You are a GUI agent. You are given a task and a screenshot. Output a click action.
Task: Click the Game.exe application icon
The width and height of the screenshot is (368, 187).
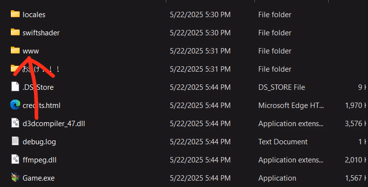click(15, 178)
